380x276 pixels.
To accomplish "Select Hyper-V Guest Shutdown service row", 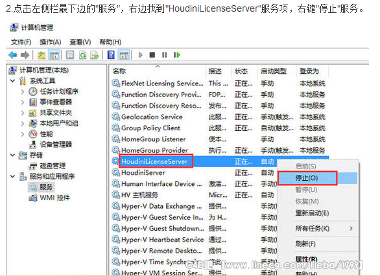I will click(x=194, y=228).
